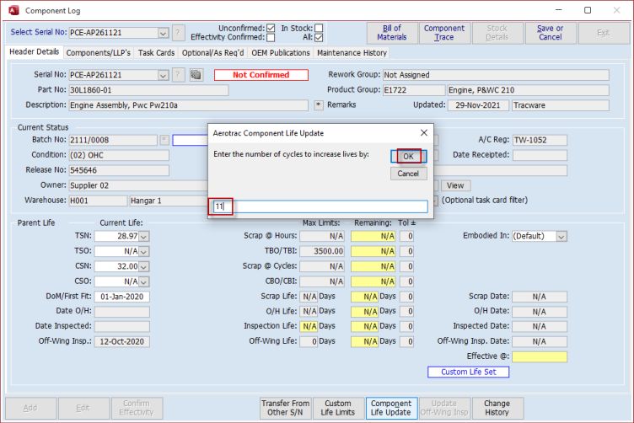Click the Aerotrac app icon in title bar
This screenshot has height=423, width=634.
[13, 10]
